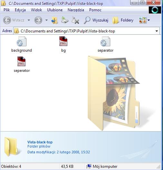Select the background settings file
The image size is (163, 170).
[x=22, y=44]
